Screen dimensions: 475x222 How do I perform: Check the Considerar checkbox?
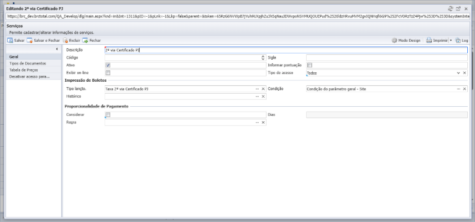tap(108, 115)
